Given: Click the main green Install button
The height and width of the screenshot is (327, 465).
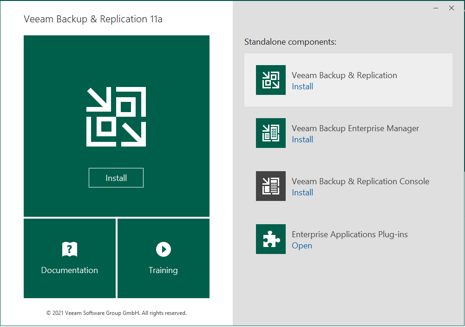Looking at the screenshot, I should point(116,178).
